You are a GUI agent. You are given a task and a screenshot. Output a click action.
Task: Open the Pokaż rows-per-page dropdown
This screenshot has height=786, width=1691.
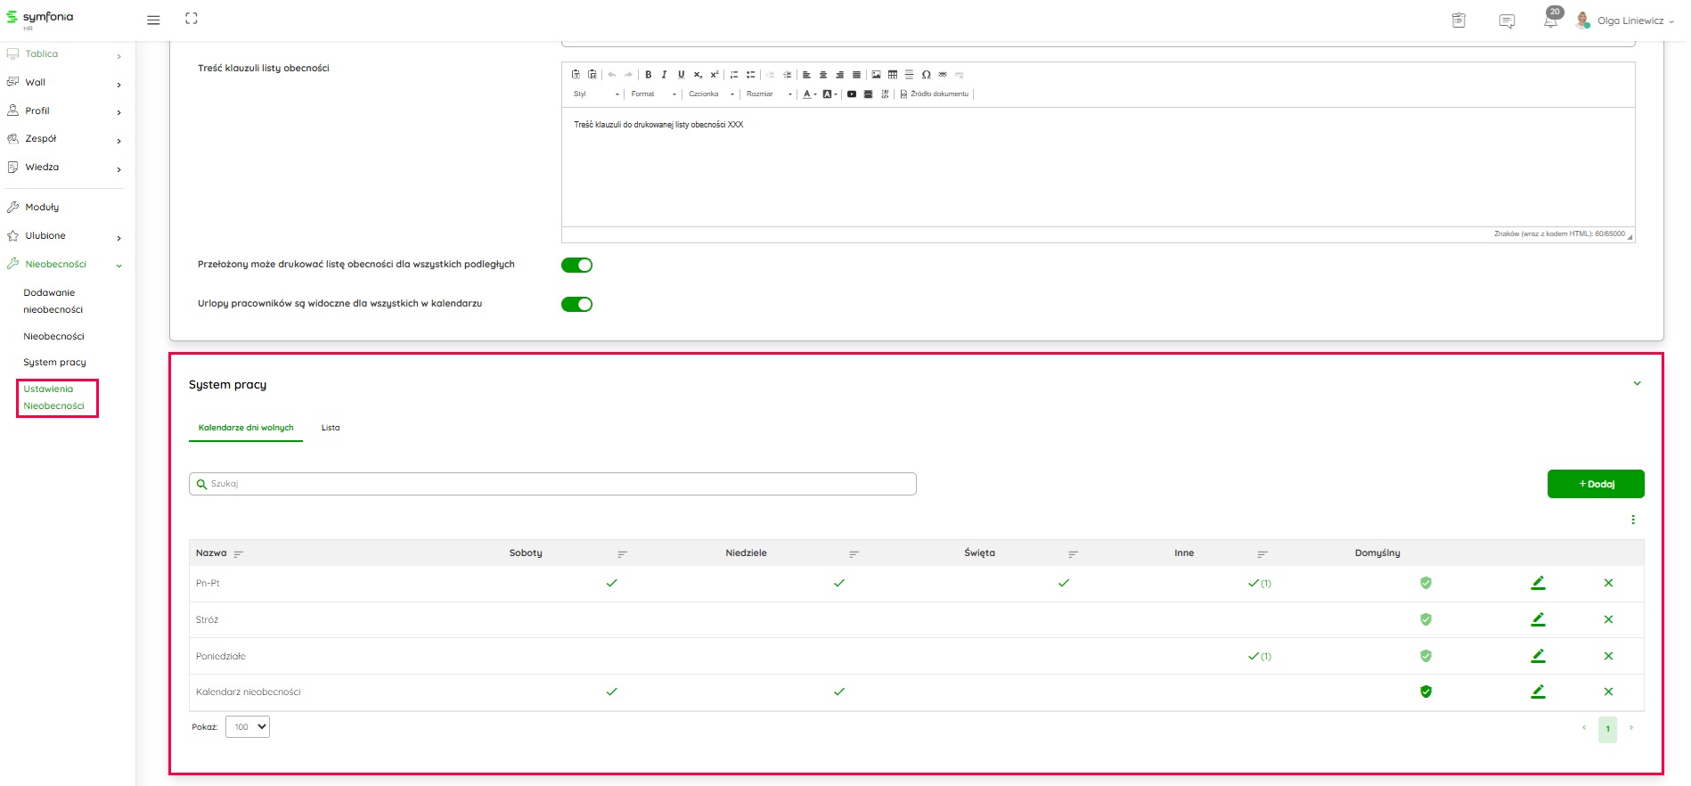pyautogui.click(x=248, y=727)
